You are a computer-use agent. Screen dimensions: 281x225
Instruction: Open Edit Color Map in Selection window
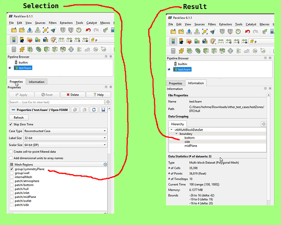[x=22, y=40]
